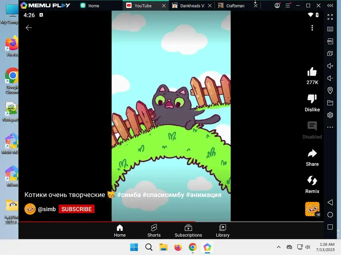Viewport: 341px width, 255px height.
Task: Open File Explorer from the taskbar
Action: coord(163,247)
